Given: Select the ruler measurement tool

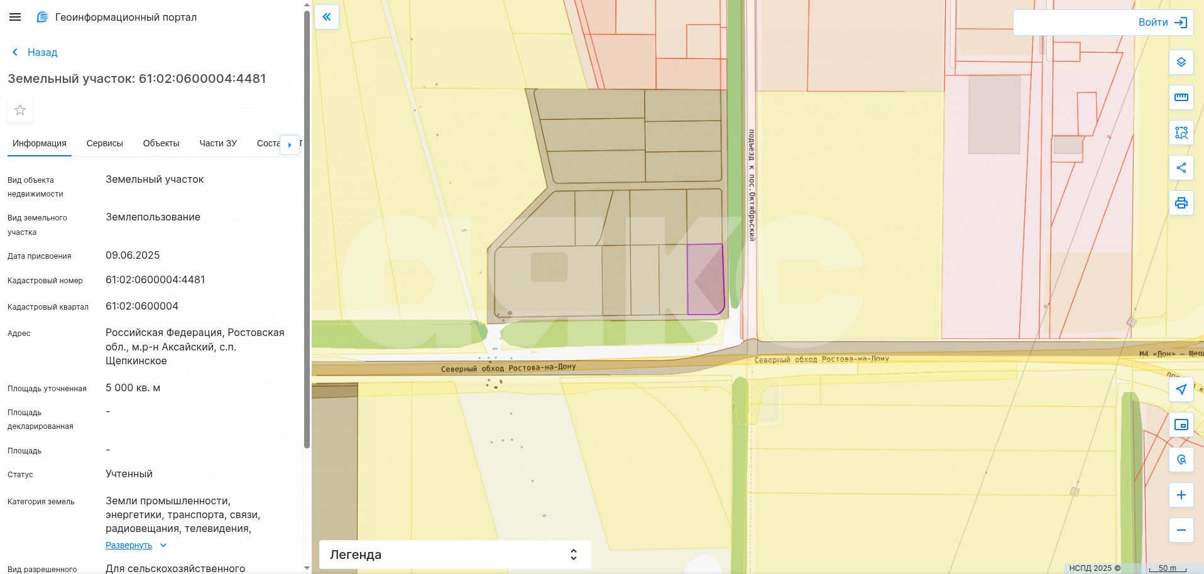Looking at the screenshot, I should coord(1181,97).
